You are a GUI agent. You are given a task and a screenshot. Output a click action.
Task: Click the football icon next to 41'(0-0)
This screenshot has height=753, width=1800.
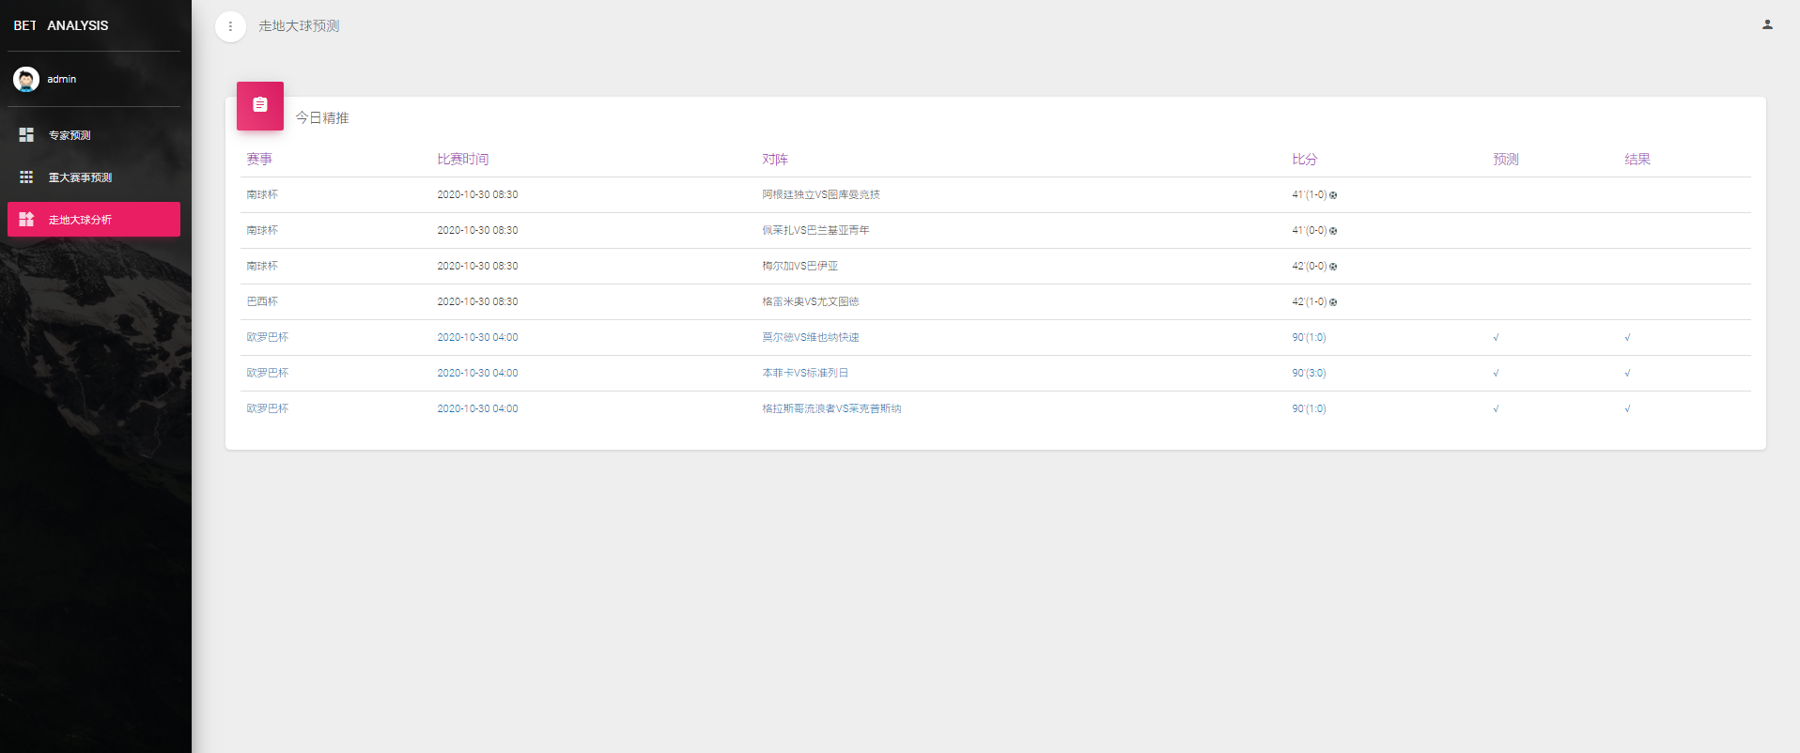[1333, 231]
